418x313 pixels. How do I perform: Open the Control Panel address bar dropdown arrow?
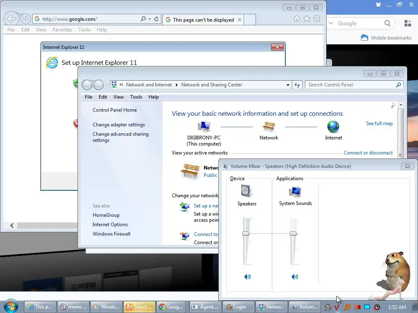click(x=288, y=85)
